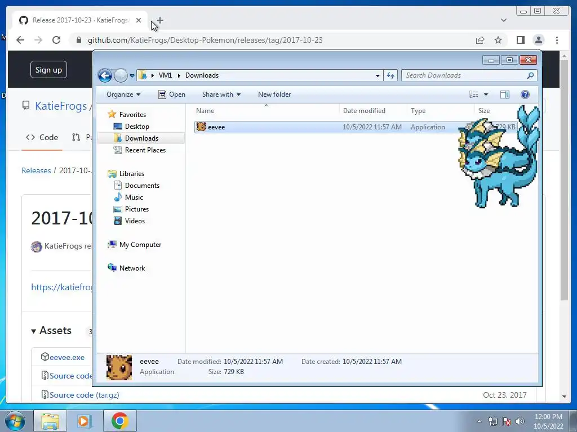Viewport: 577px width, 432px height.
Task: Toggle the preview pane button
Action: (505, 94)
